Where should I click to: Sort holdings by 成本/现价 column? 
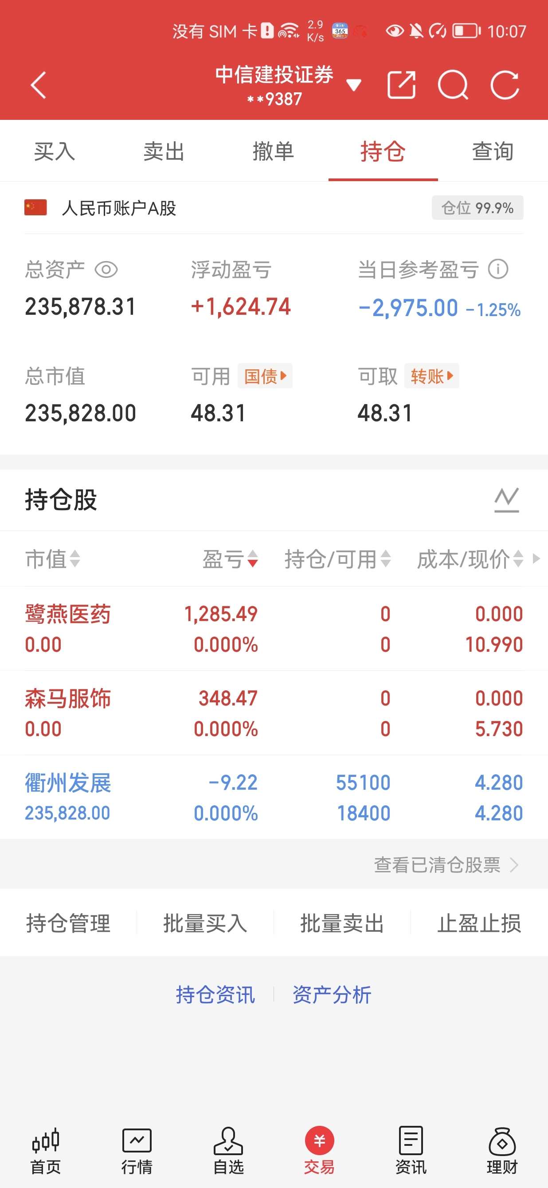[470, 559]
